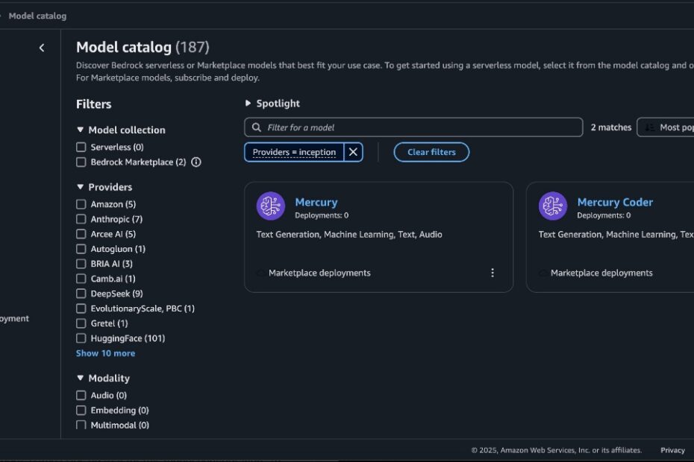
Task: Check the HuggingFace (101) provider checkbox
Action: click(81, 338)
